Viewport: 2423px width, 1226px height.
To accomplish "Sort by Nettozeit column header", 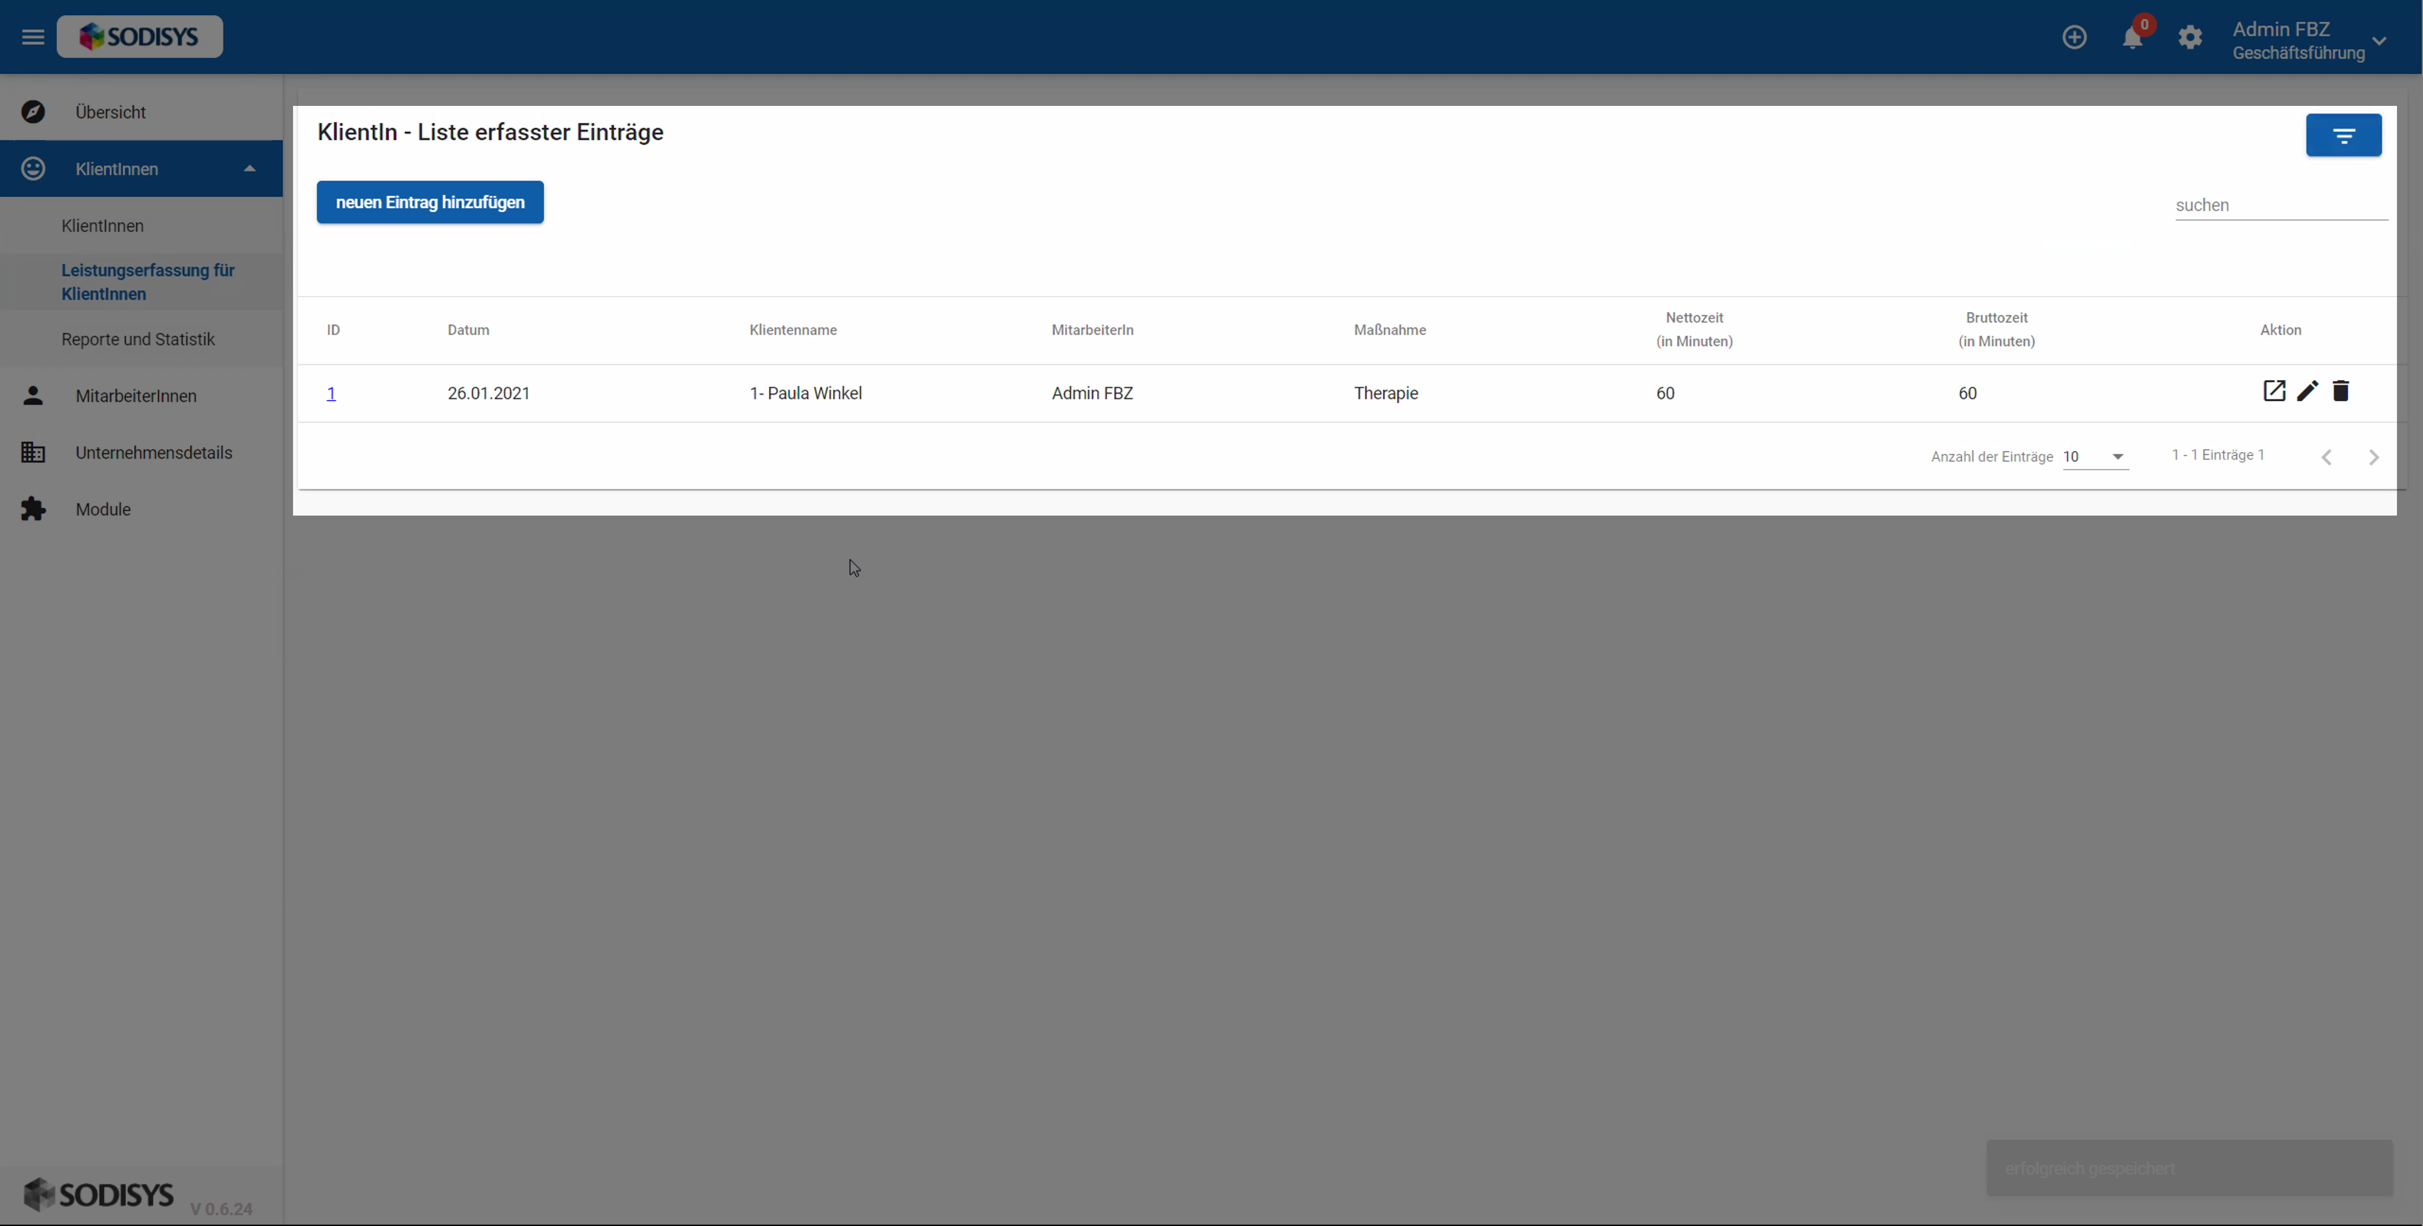I will (1694, 329).
